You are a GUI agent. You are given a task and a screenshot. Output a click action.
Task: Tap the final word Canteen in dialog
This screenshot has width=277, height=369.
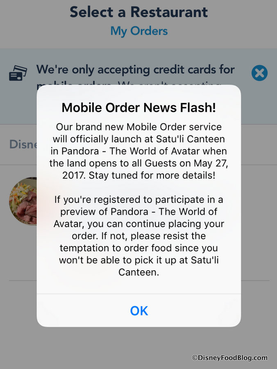tap(139, 272)
